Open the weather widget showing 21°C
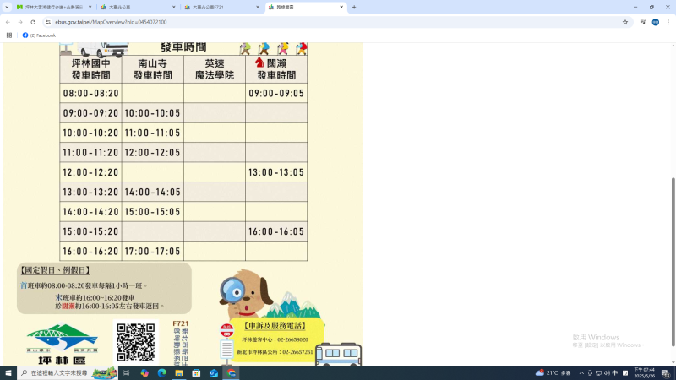Viewport: 676px width, 380px height. [553, 373]
